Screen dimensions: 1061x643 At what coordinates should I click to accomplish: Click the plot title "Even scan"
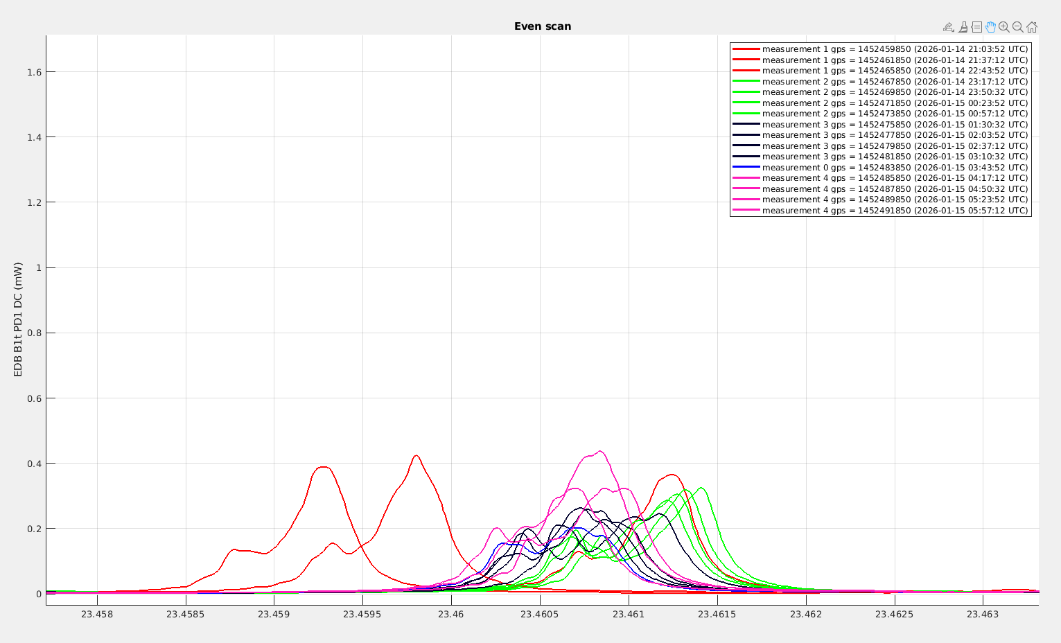pyautogui.click(x=543, y=26)
